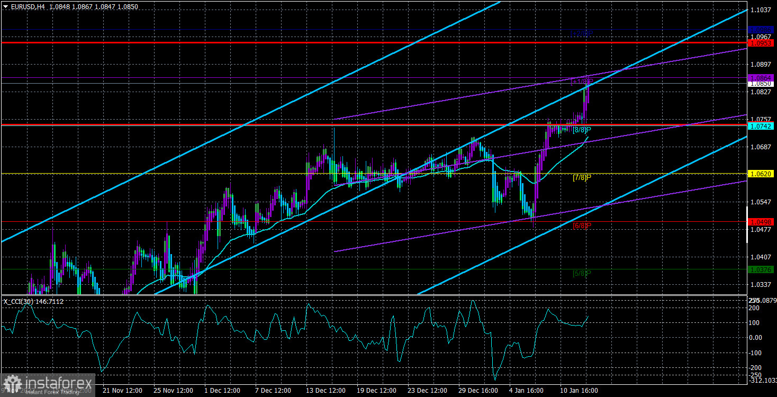This screenshot has height=397, width=777.
Task: Select the [6/8]P Murray level label
Action: coord(582,225)
